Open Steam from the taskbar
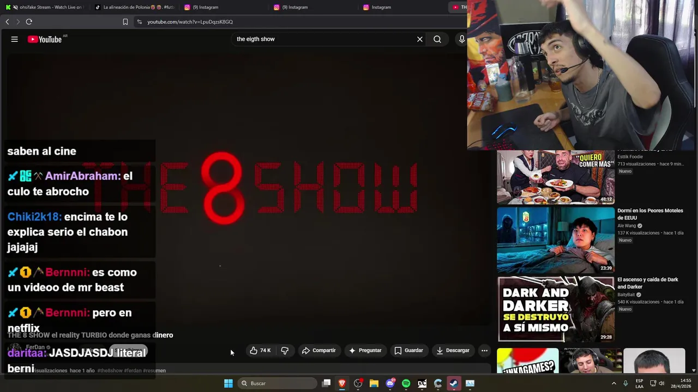 click(x=454, y=383)
